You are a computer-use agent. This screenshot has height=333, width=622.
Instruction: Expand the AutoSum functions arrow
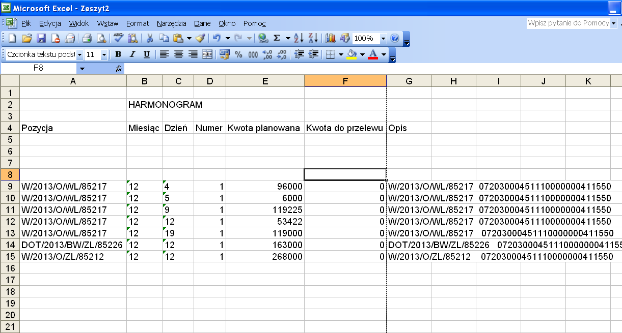point(288,38)
